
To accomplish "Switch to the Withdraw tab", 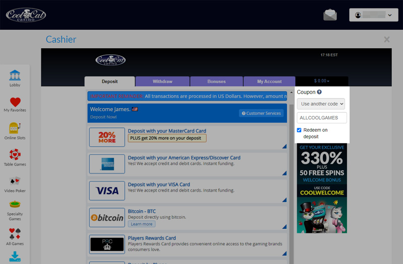I will coord(162,81).
